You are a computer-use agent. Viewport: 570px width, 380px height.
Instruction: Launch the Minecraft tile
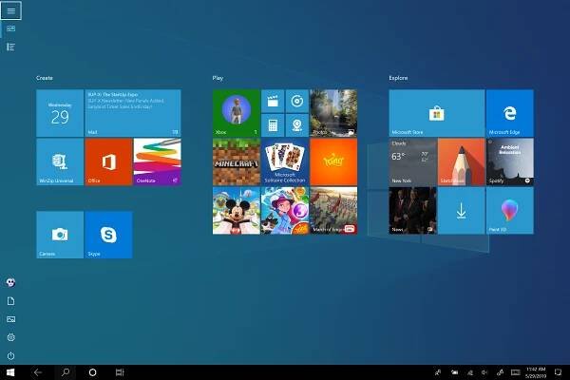(235, 161)
